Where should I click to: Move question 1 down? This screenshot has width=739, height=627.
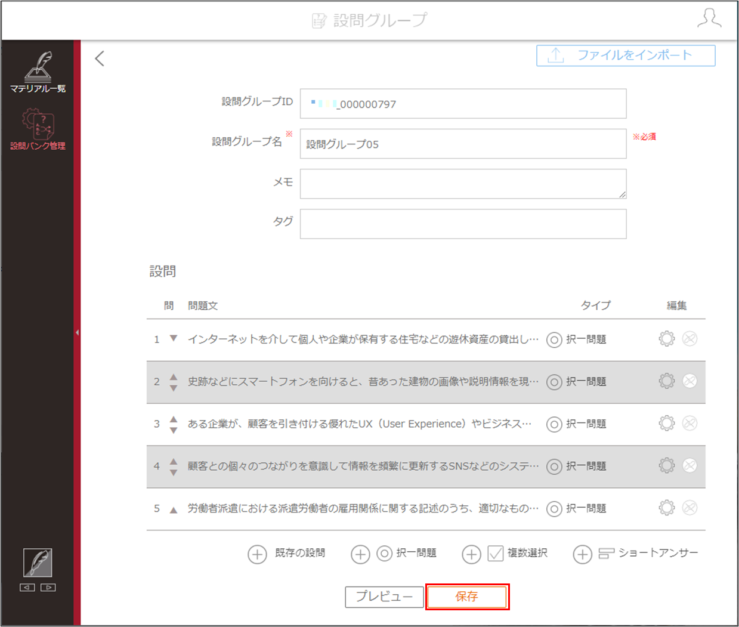tap(174, 338)
